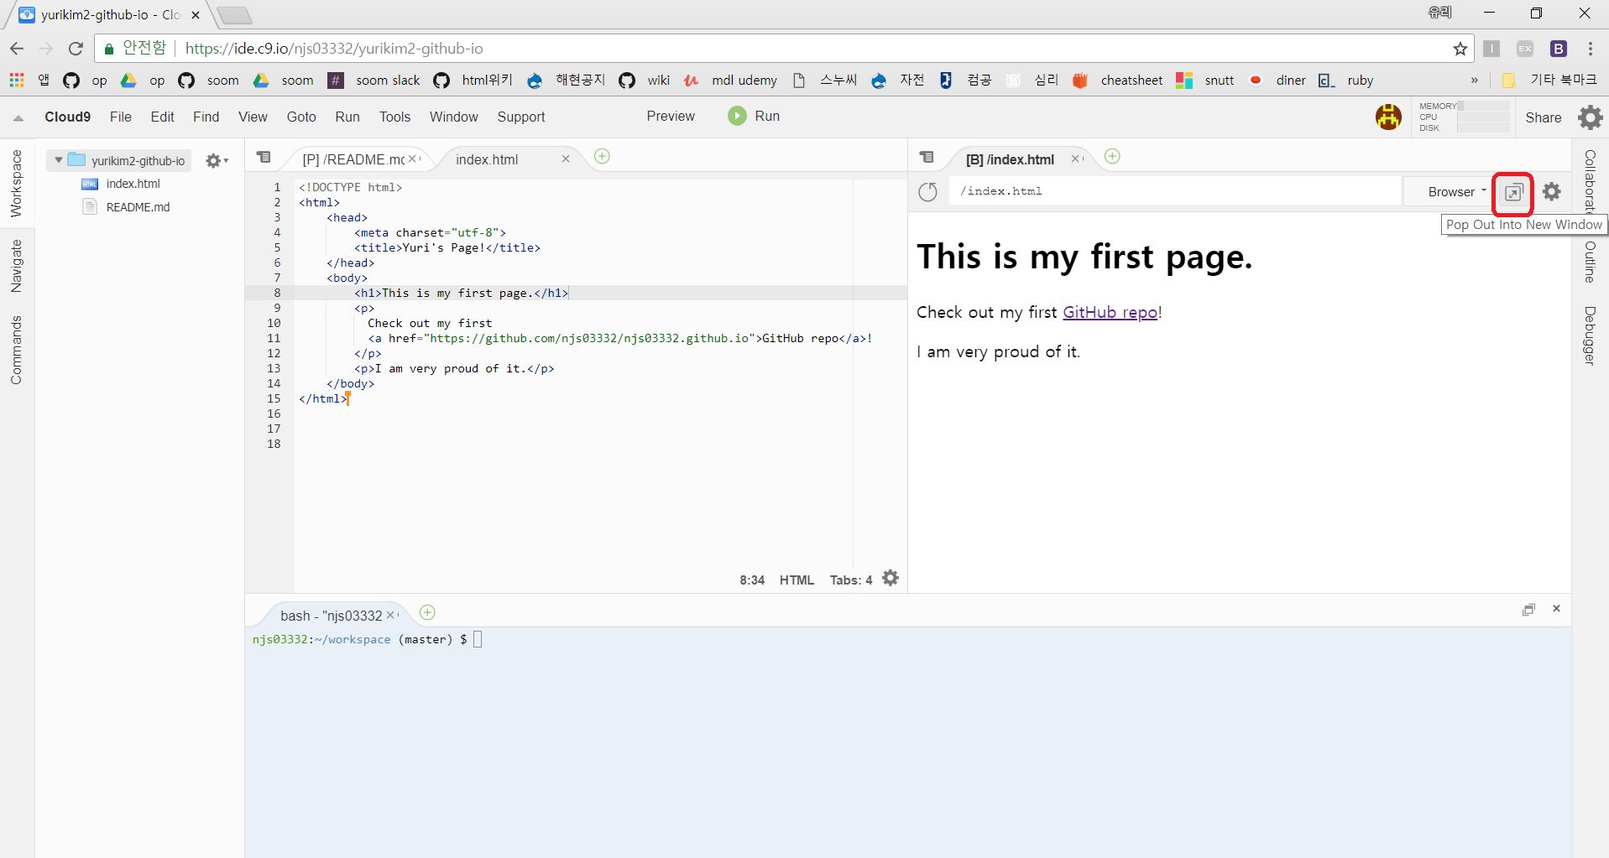Open the Browser preview type dropdown
Image resolution: width=1609 pixels, height=858 pixels.
[1456, 192]
